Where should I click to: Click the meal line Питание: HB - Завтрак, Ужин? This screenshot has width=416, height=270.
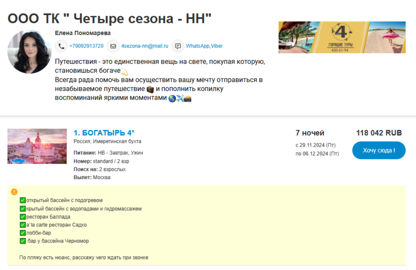pos(108,153)
